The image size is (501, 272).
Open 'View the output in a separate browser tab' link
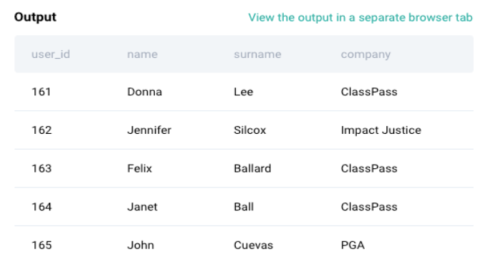[x=361, y=18]
